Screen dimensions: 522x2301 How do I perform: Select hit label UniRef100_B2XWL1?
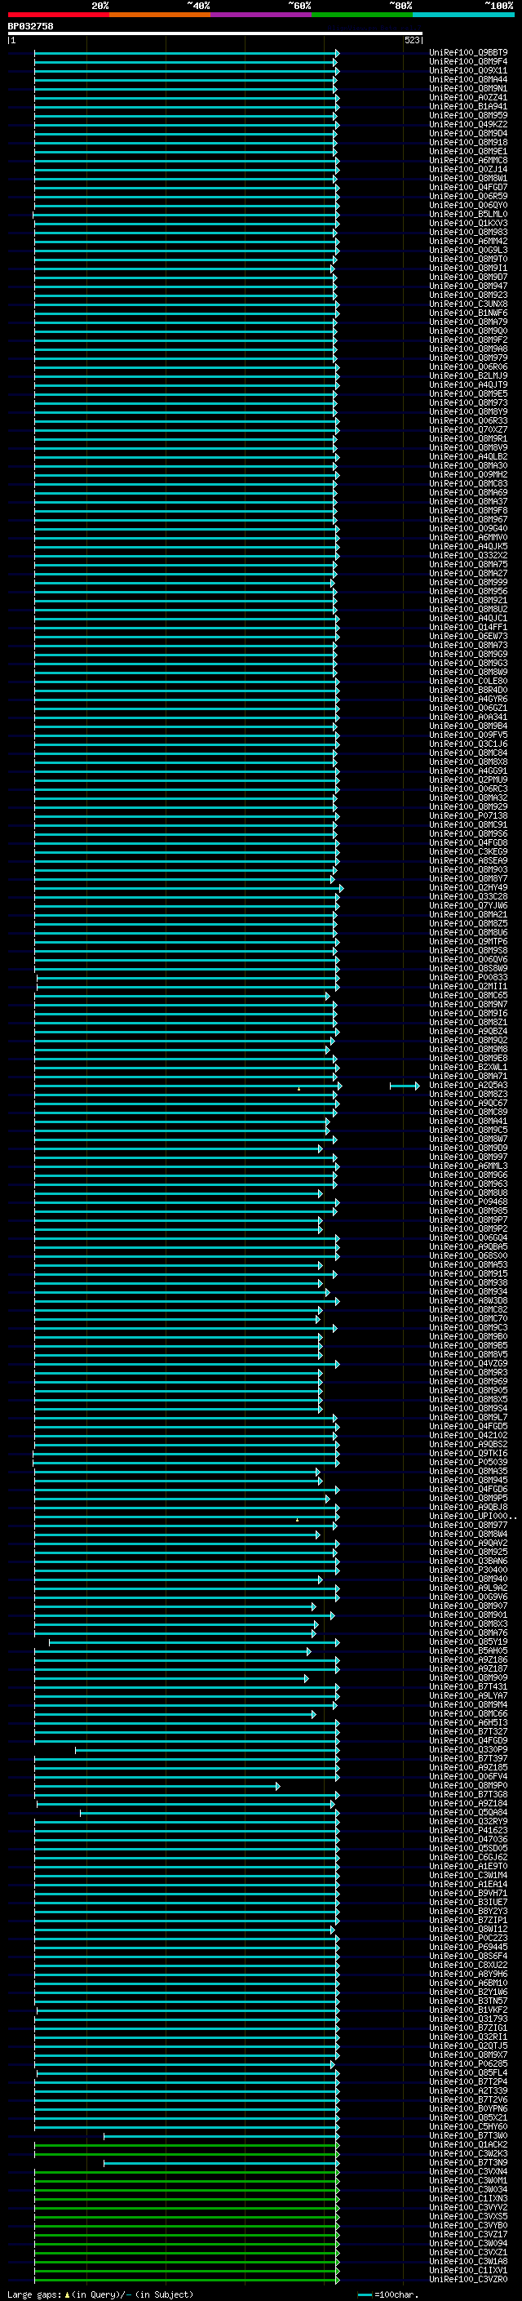click(x=468, y=1068)
